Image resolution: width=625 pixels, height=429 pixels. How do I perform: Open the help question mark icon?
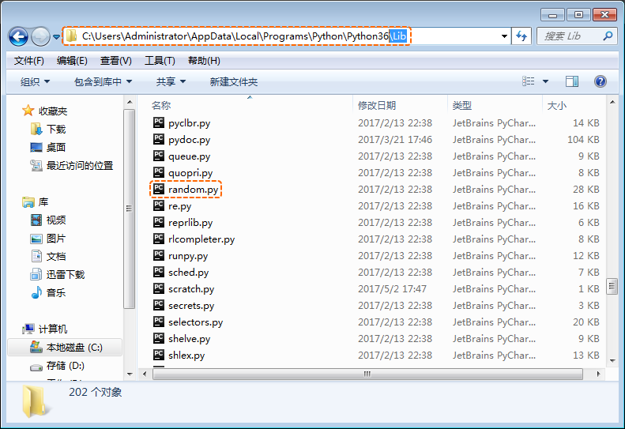[x=600, y=81]
